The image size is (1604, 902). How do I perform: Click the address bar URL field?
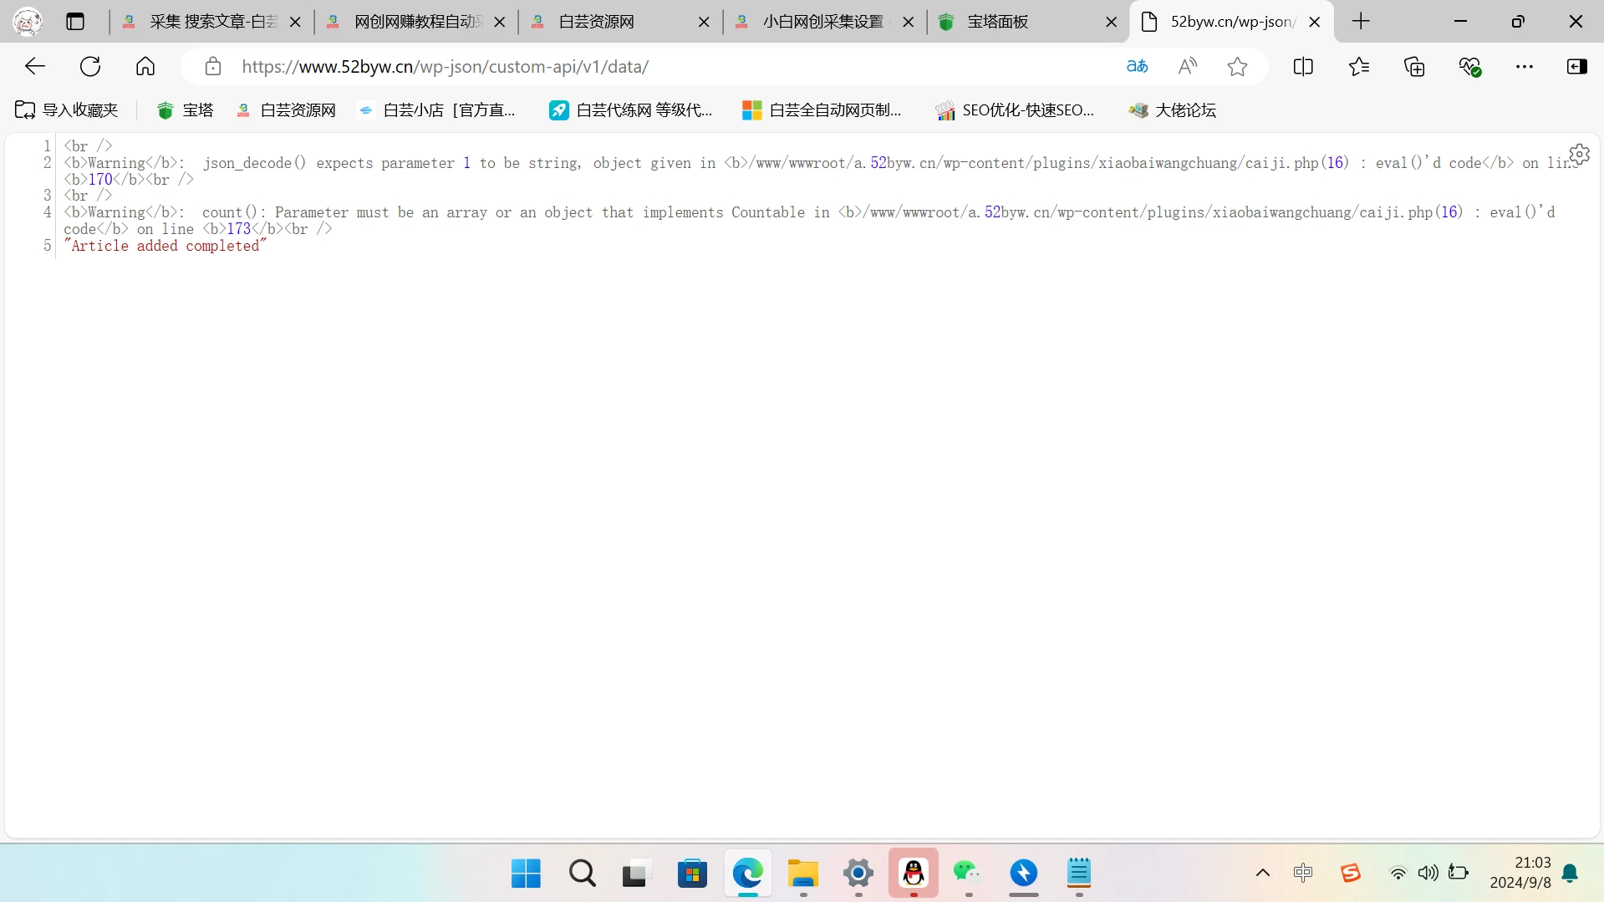tap(669, 67)
